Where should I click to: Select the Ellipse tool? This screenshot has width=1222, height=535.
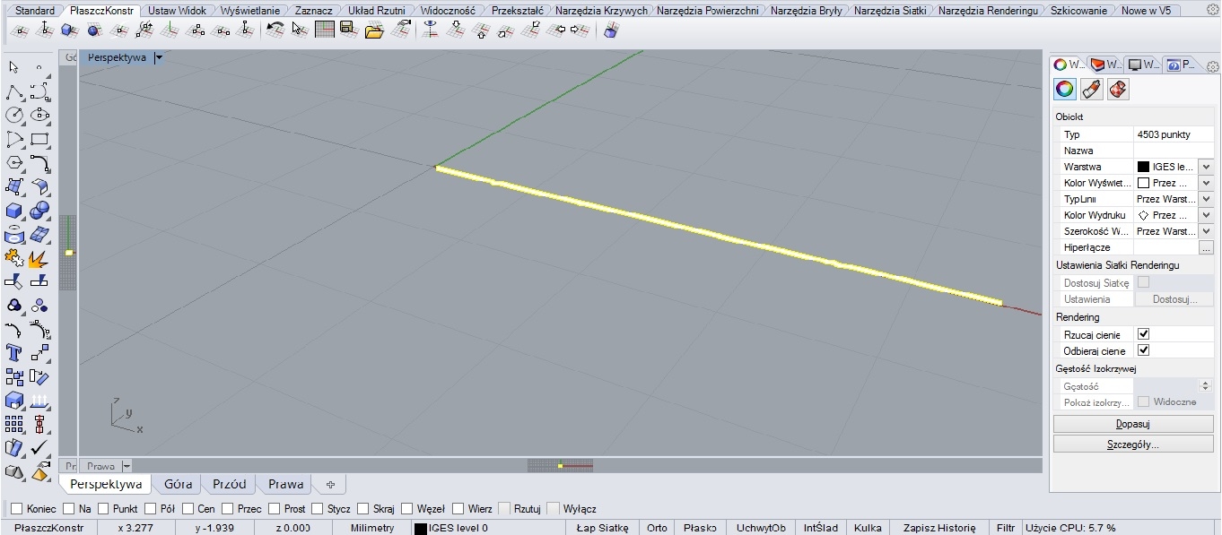coord(39,115)
